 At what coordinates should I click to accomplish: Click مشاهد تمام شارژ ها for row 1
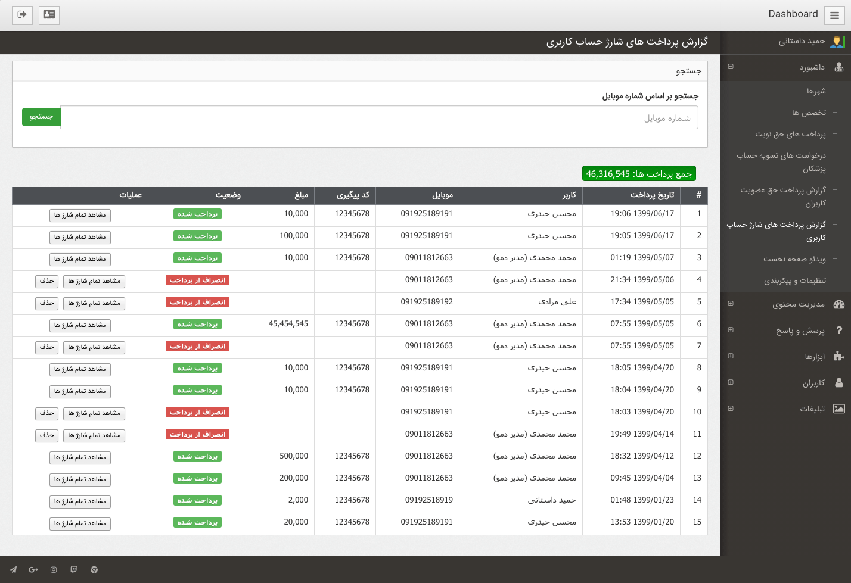pos(80,215)
